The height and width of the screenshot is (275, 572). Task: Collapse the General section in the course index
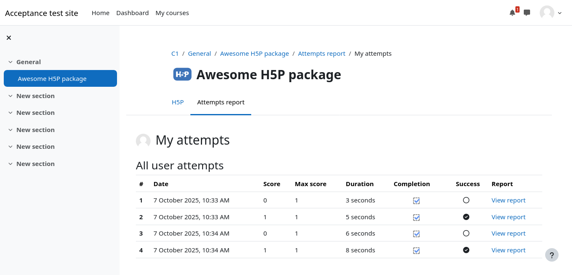click(x=10, y=62)
